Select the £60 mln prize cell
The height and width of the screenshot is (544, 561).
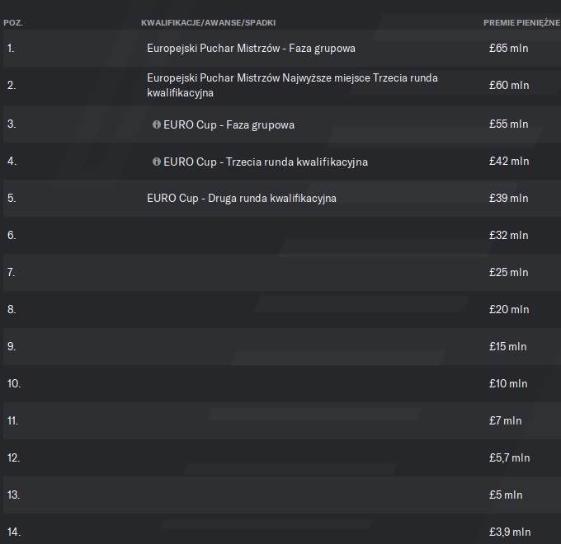point(508,86)
